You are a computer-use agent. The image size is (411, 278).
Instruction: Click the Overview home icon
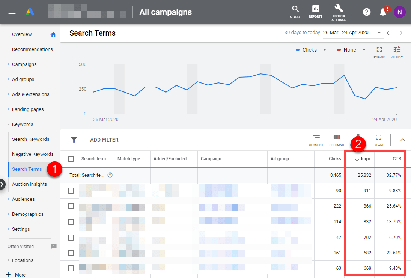click(x=53, y=34)
